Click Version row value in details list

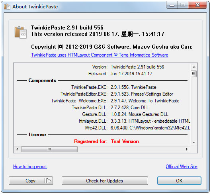coord(137,67)
